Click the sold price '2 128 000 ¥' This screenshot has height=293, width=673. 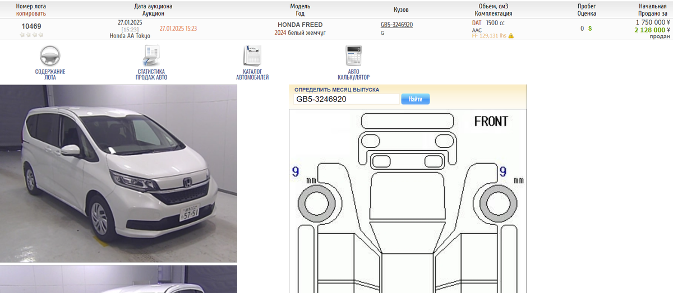pyautogui.click(x=652, y=30)
